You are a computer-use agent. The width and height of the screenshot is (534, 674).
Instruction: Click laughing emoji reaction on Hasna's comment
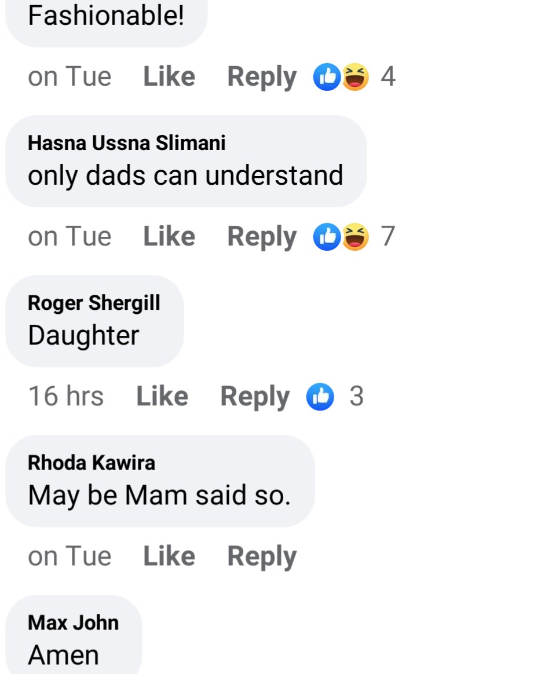pyautogui.click(x=356, y=237)
